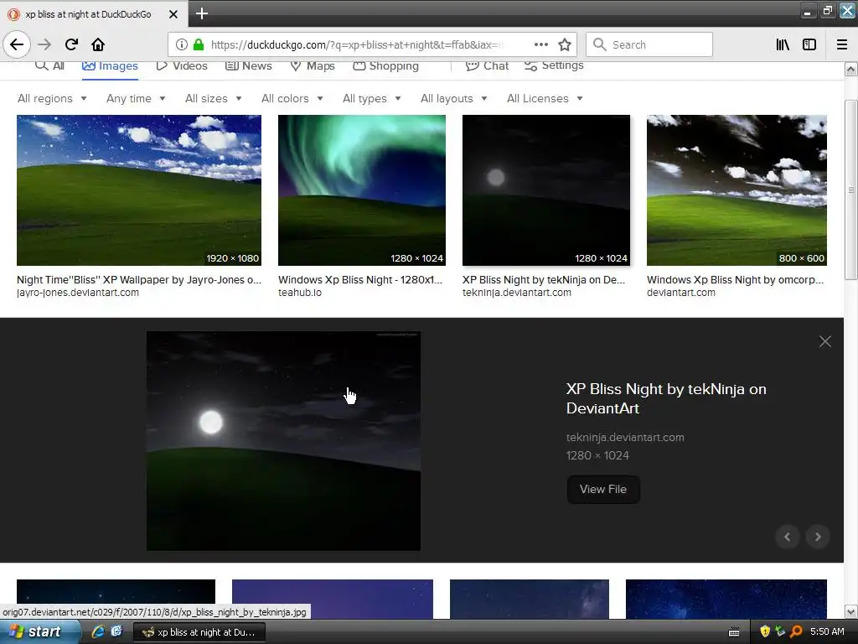Open the Maps tab

click(x=312, y=65)
